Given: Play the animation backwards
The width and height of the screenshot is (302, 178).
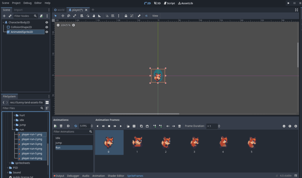Looking at the screenshot, I should point(97,126).
